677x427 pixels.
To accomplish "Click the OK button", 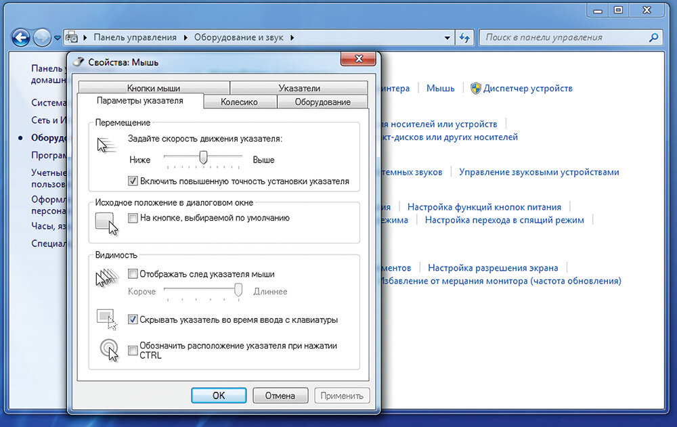I will 219,395.
